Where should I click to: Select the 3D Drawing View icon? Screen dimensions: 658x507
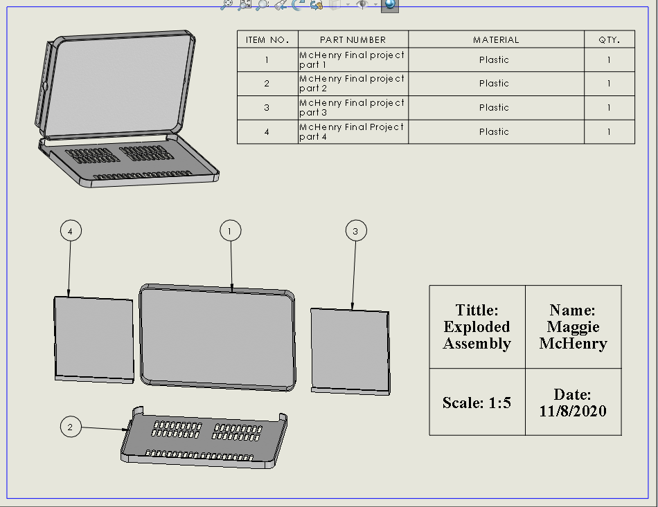(x=317, y=5)
